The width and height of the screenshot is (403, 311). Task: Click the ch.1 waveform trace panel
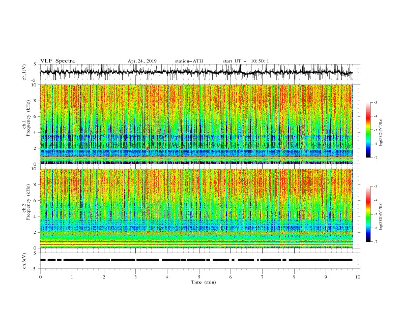(x=199, y=72)
